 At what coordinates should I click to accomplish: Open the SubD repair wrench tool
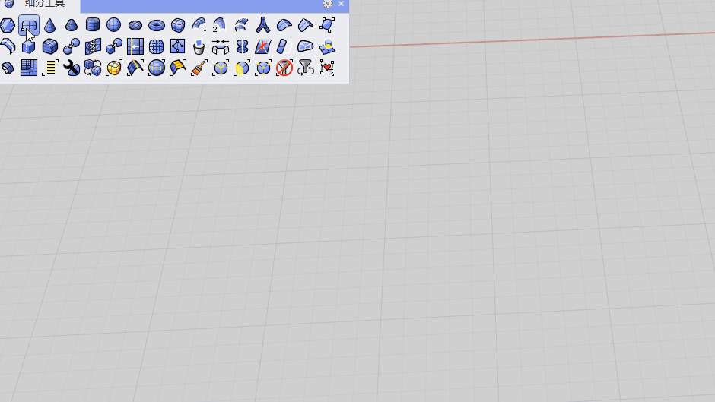pyautogui.click(x=71, y=68)
